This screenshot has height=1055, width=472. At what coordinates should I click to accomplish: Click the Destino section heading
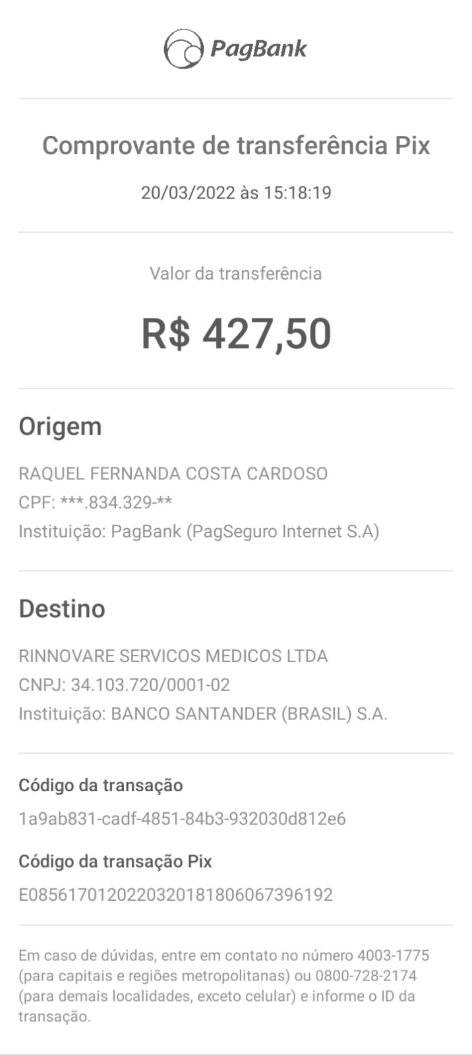point(62,609)
